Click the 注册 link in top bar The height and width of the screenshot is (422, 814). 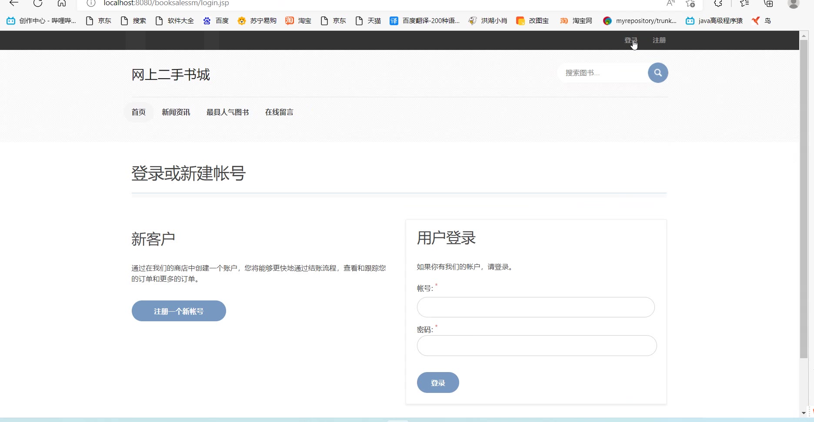[659, 40]
